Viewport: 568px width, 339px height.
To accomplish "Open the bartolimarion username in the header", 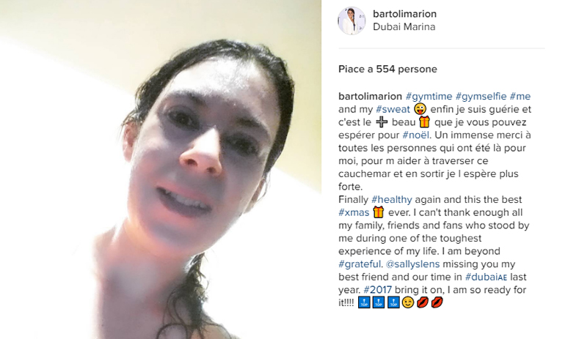I will pos(404,14).
